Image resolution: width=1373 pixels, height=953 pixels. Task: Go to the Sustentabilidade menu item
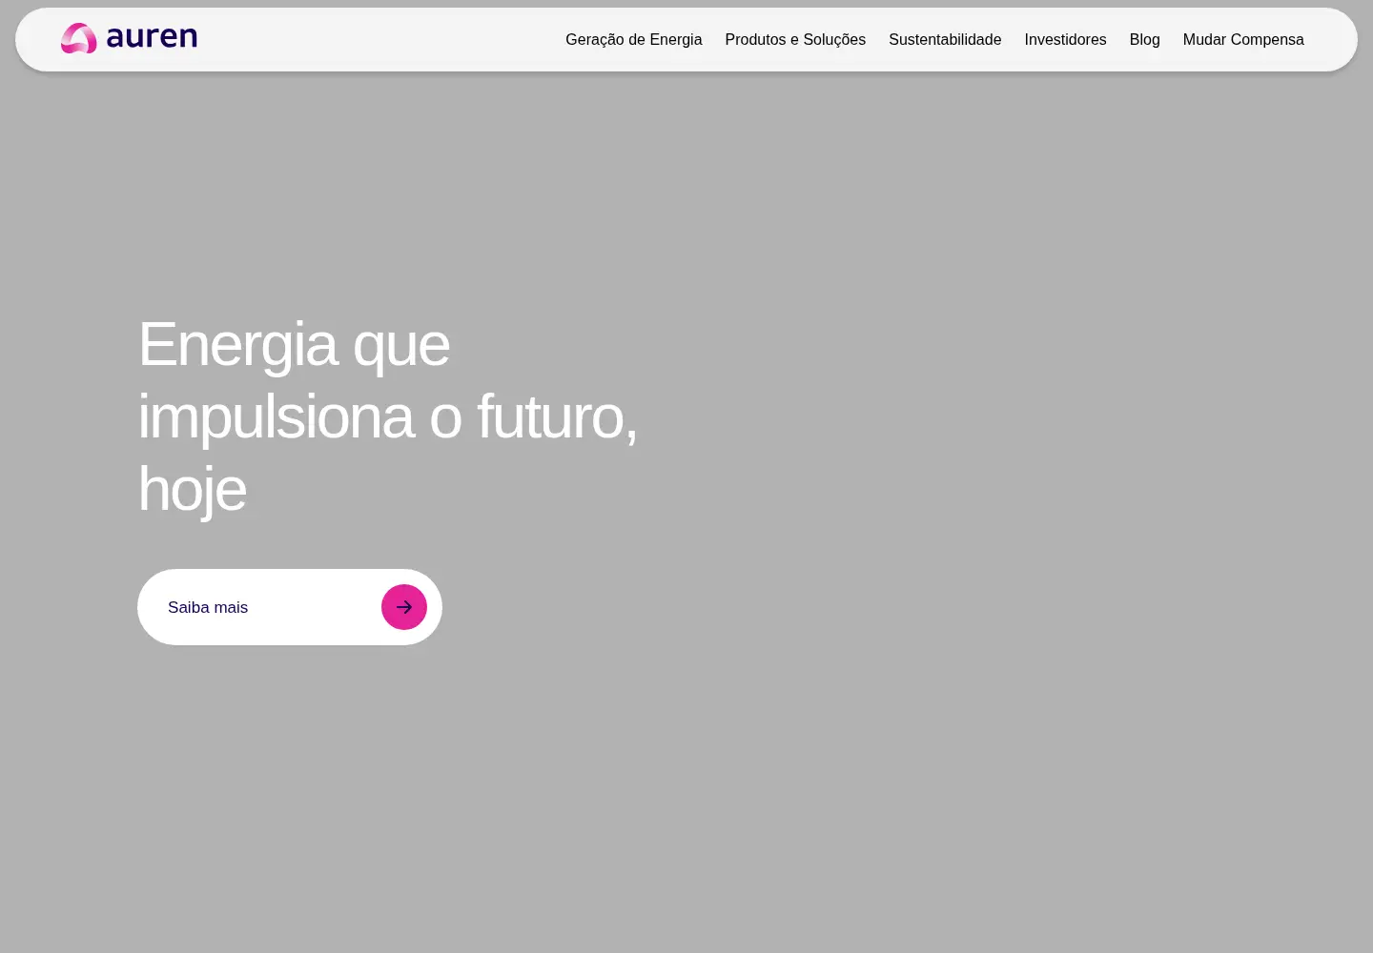click(945, 39)
